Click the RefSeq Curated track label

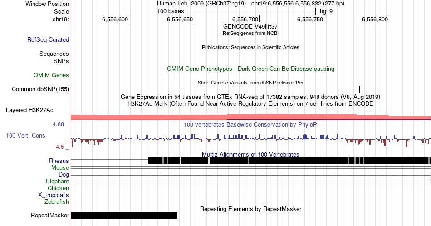tap(48, 39)
